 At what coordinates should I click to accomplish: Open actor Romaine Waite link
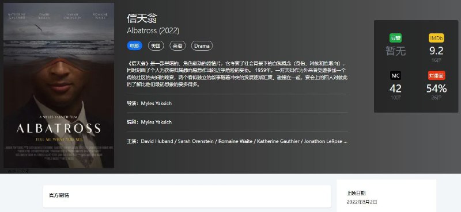click(235, 141)
